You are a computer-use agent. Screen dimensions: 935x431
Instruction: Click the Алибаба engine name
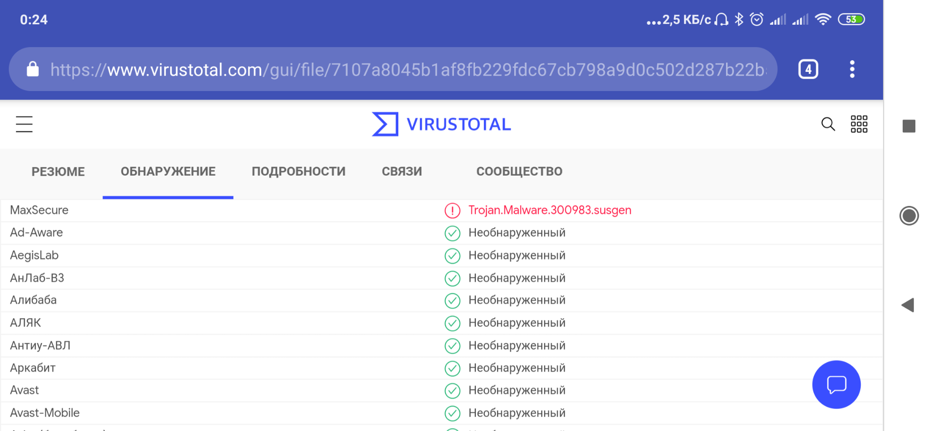(x=33, y=300)
